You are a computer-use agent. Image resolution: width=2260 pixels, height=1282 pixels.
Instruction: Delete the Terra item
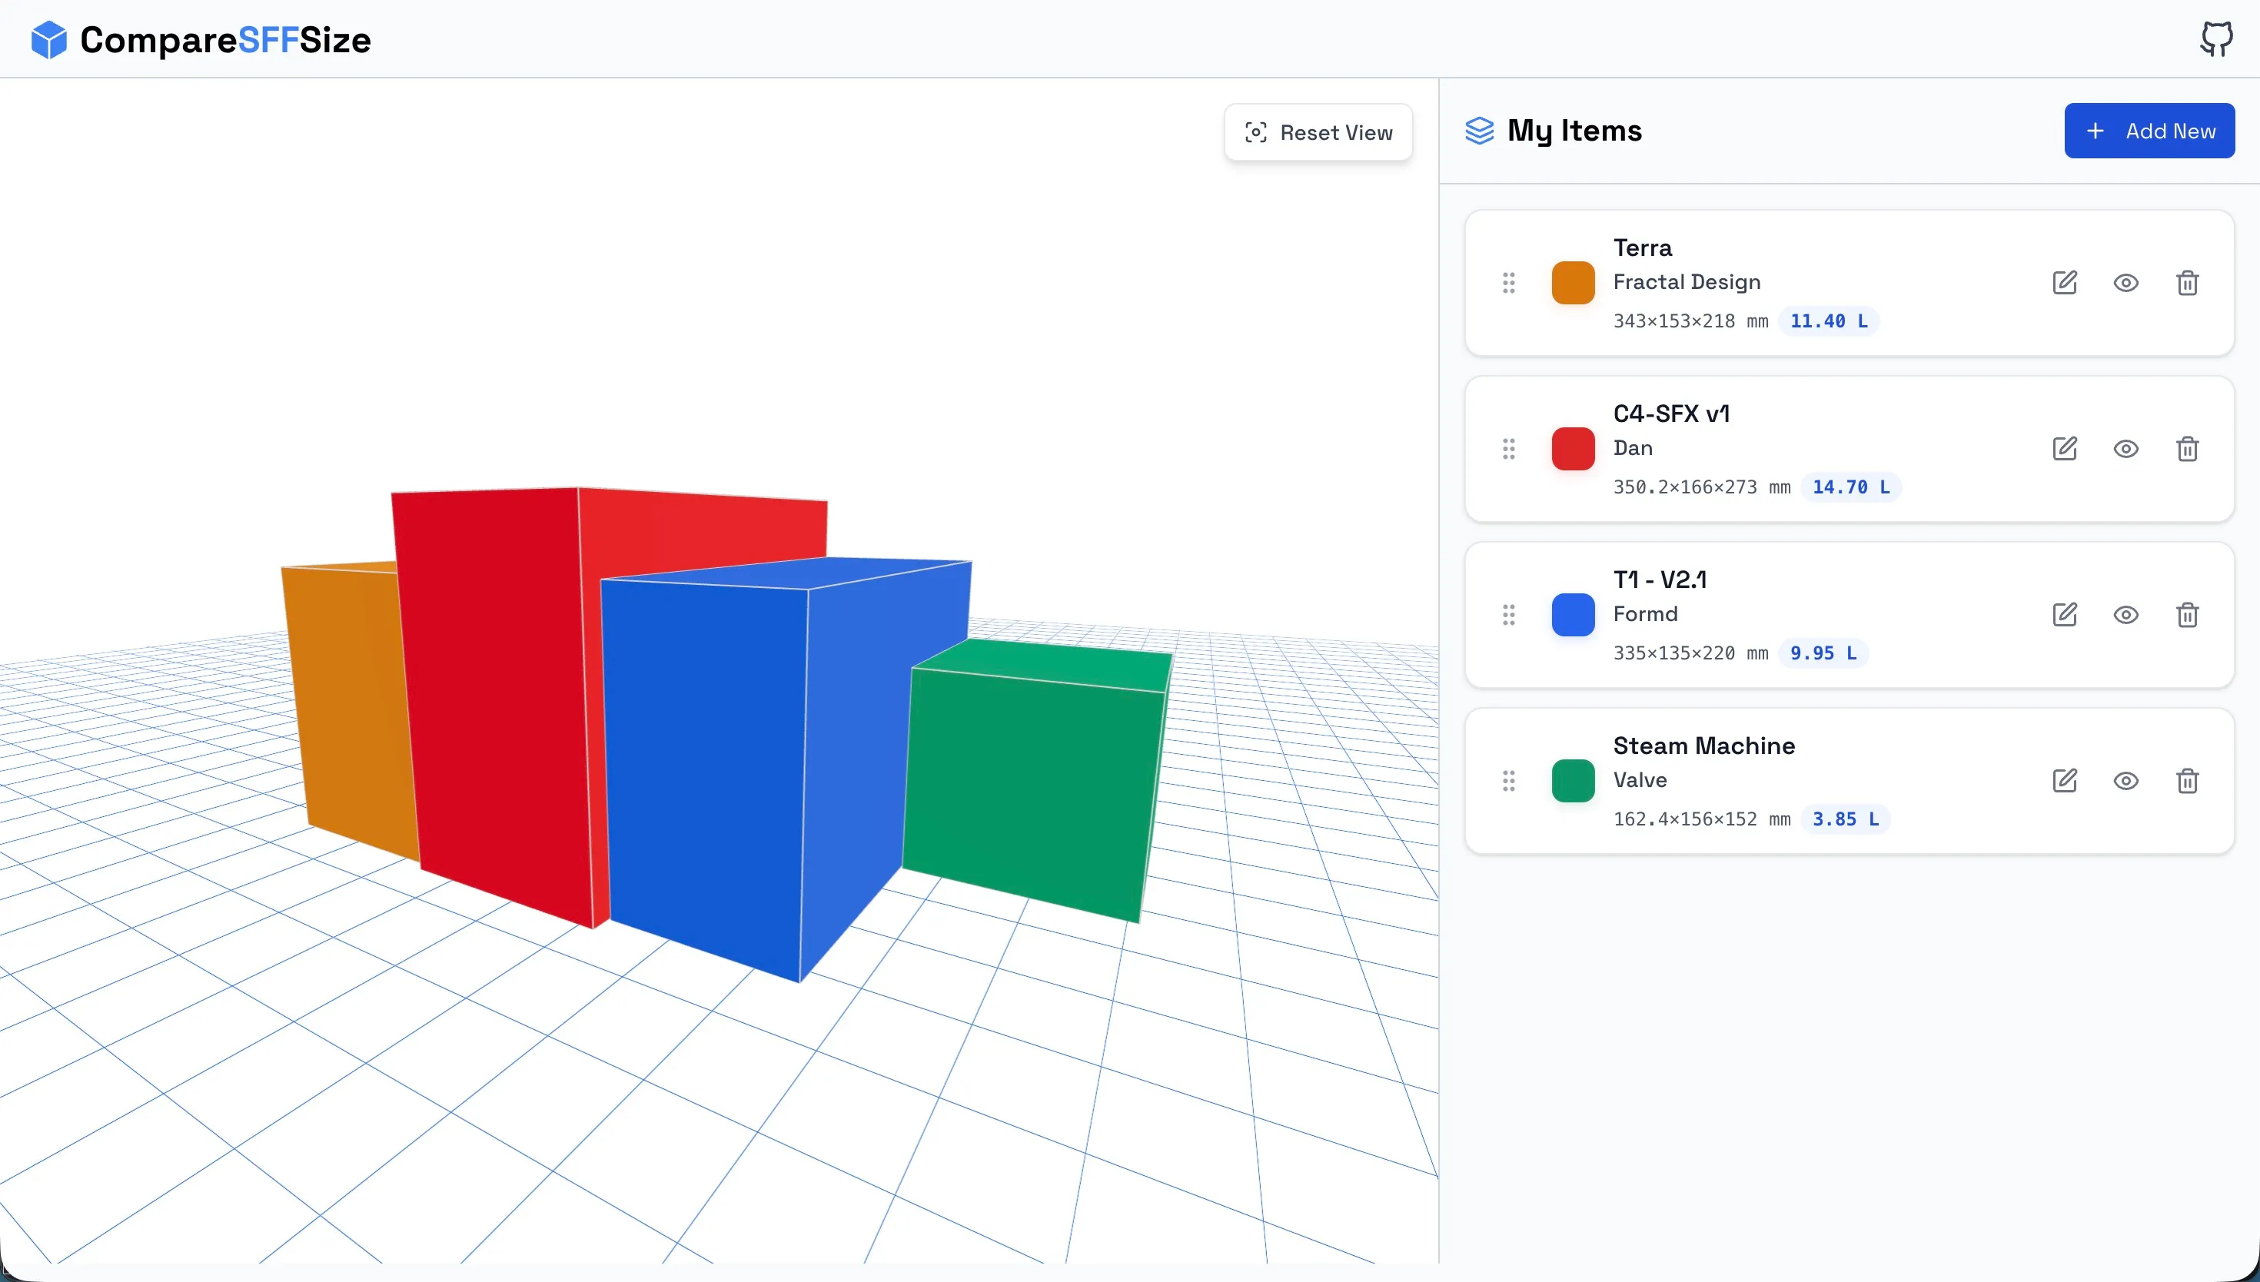click(2187, 283)
